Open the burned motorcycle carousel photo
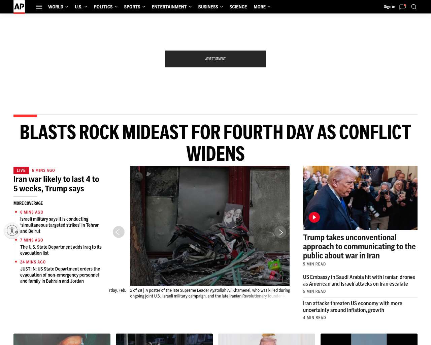Image resolution: width=431 pixels, height=345 pixels. coord(210,226)
